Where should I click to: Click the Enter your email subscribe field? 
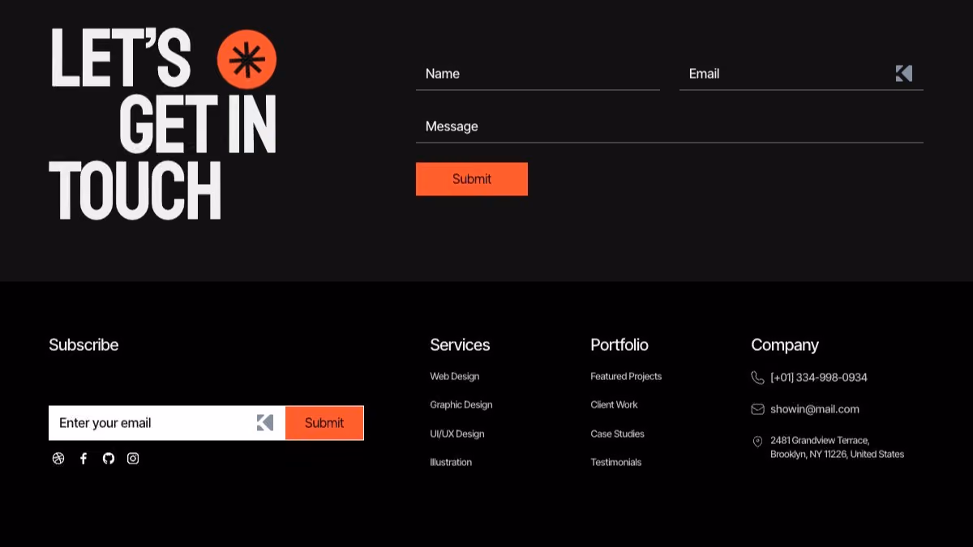tap(167, 423)
